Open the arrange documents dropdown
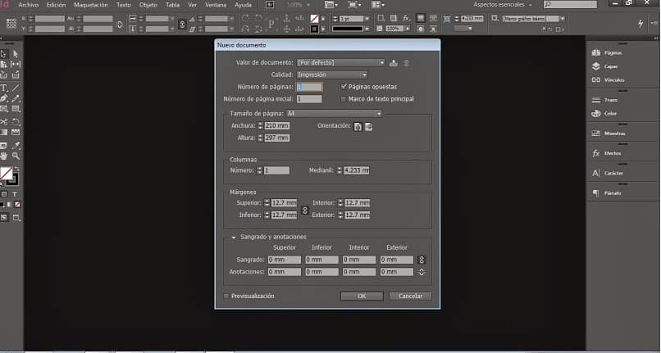 coord(377,5)
